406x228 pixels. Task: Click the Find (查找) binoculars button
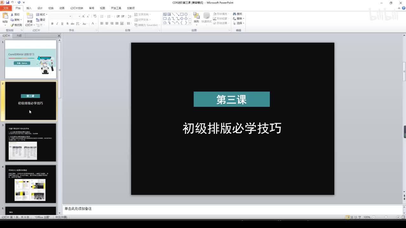(x=237, y=14)
